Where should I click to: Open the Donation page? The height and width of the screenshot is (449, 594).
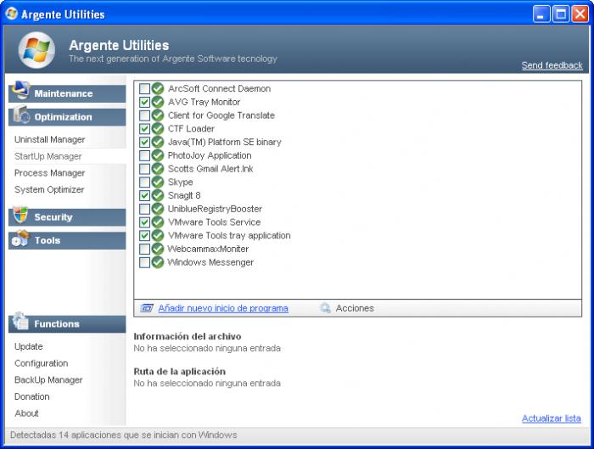[32, 396]
